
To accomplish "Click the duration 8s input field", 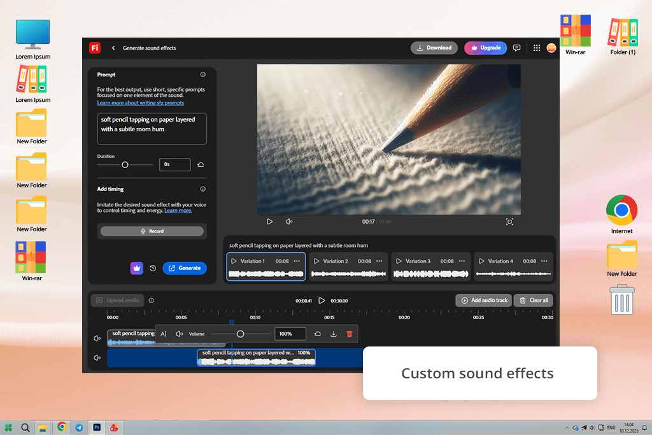I will point(175,165).
